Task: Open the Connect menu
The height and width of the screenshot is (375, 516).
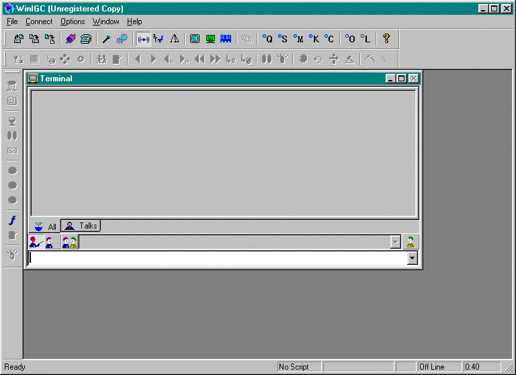Action: (39, 22)
